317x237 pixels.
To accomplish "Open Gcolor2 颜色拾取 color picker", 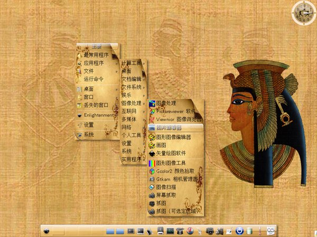I will [x=173, y=171].
